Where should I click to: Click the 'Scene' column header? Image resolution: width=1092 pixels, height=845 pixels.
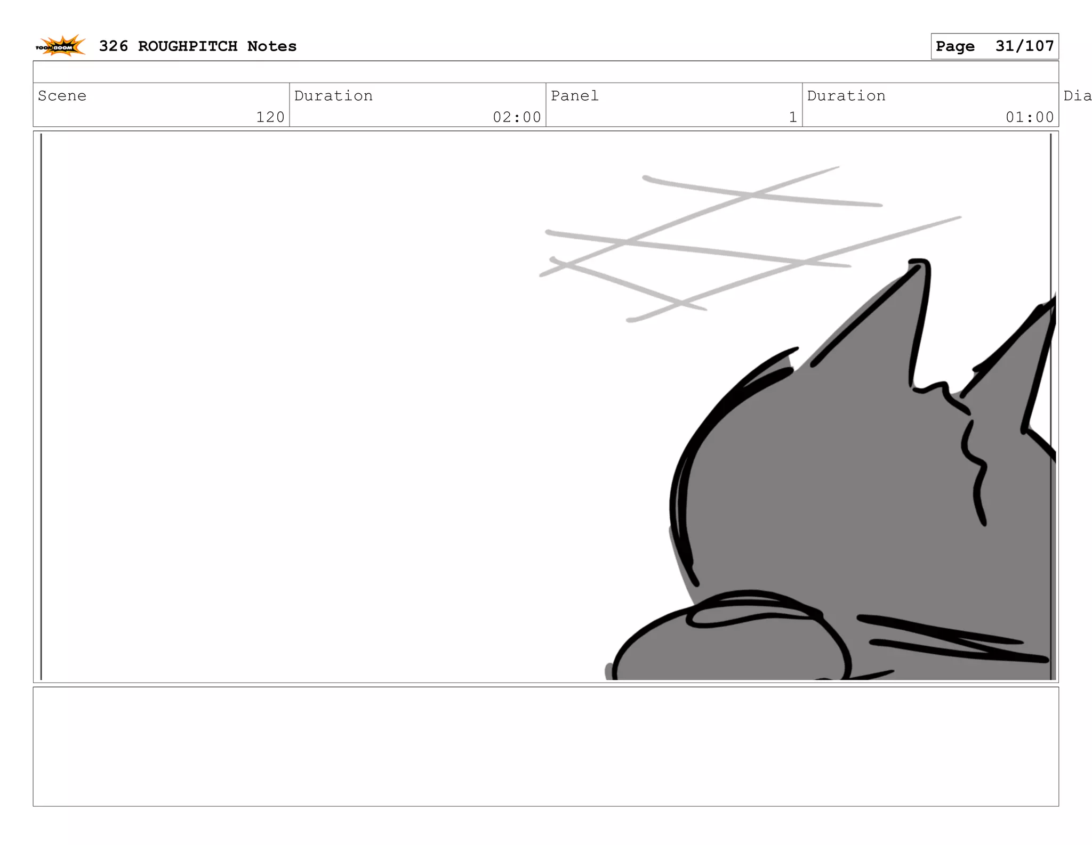coord(62,96)
